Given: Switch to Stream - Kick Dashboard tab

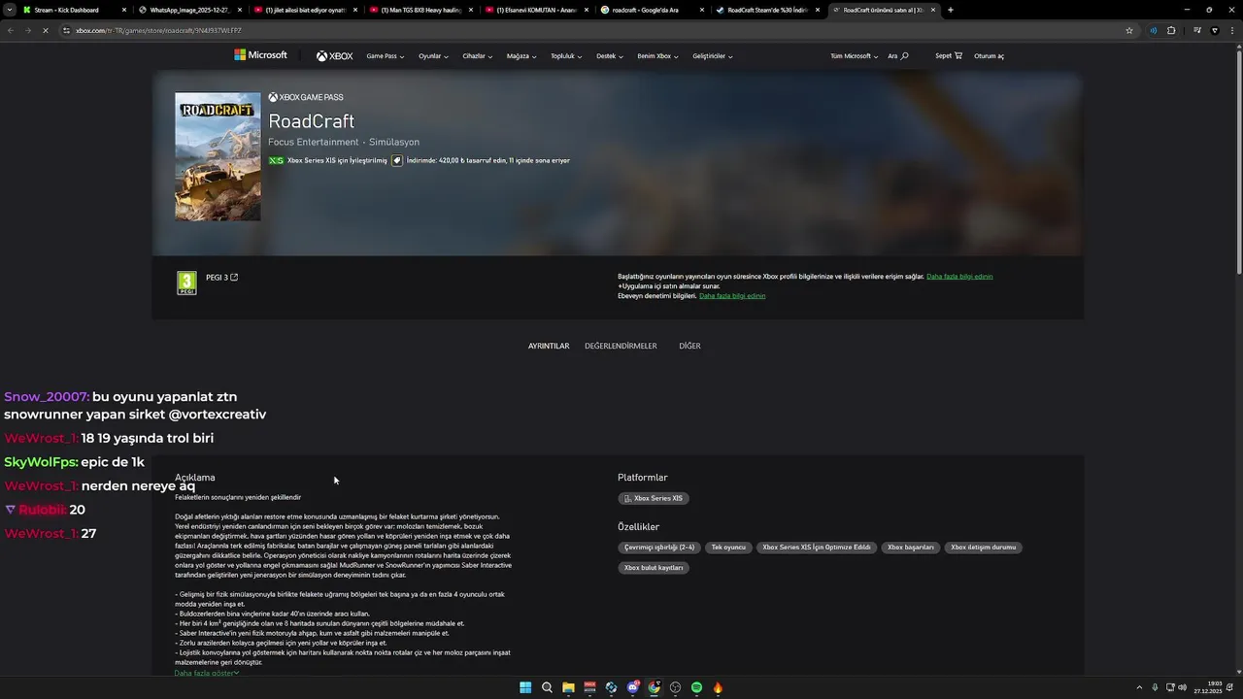Looking at the screenshot, I should pos(73,10).
